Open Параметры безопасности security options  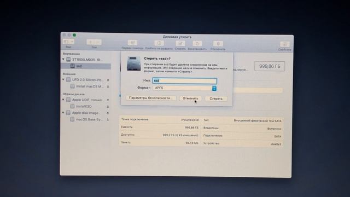pos(151,98)
